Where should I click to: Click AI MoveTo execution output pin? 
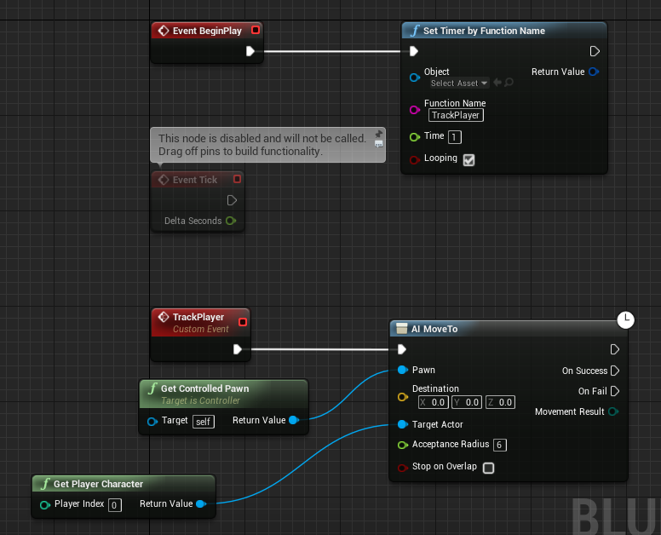(615, 349)
